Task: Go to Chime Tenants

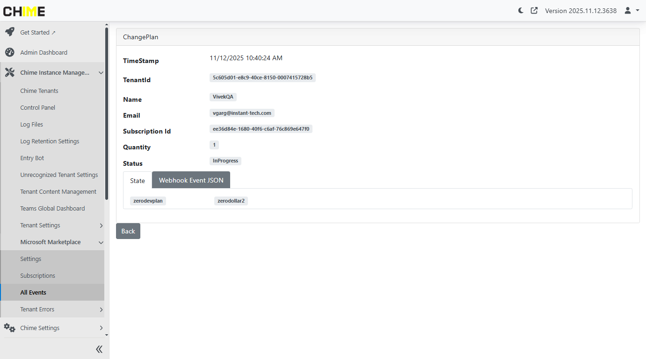Action: [39, 91]
